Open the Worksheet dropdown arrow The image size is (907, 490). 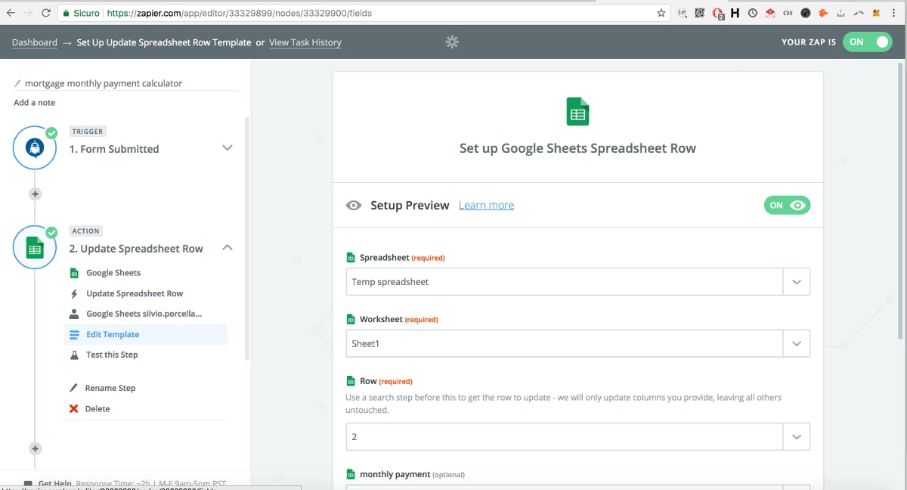pyautogui.click(x=796, y=344)
